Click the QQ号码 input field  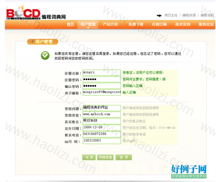click(102, 141)
